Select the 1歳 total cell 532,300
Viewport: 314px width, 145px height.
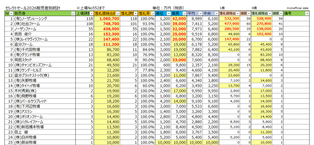click(229, 18)
